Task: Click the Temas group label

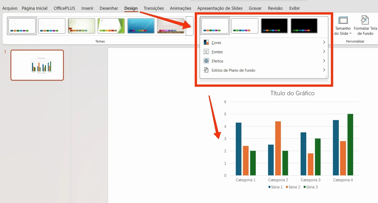Action: click(x=100, y=41)
